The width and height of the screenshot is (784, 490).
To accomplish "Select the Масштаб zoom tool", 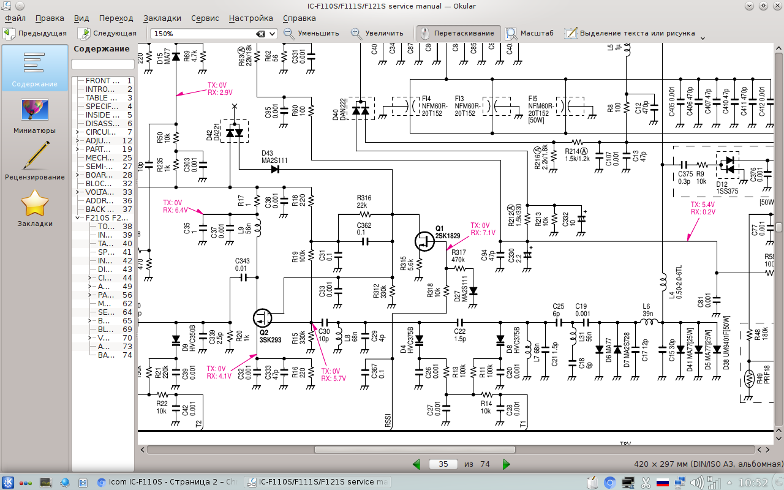I will pyautogui.click(x=529, y=33).
